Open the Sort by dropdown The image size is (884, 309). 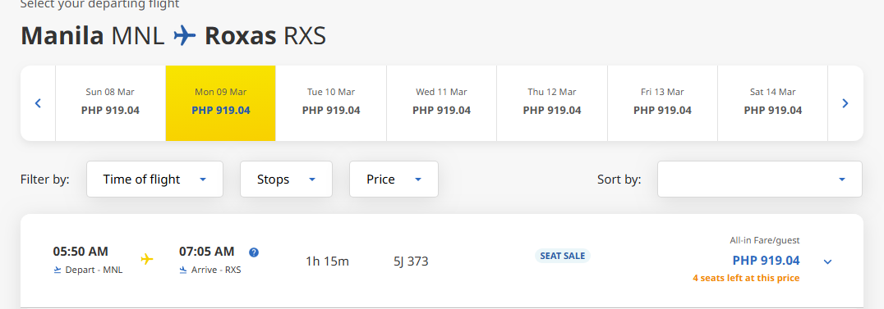pyautogui.click(x=760, y=179)
